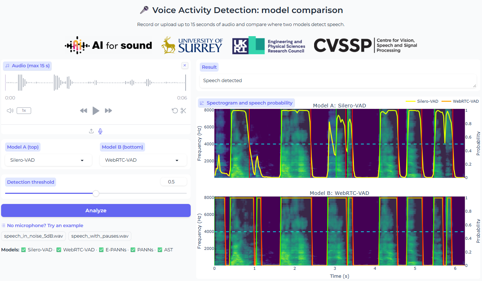Click the AST model label
The width and height of the screenshot is (482, 281).
click(x=169, y=250)
